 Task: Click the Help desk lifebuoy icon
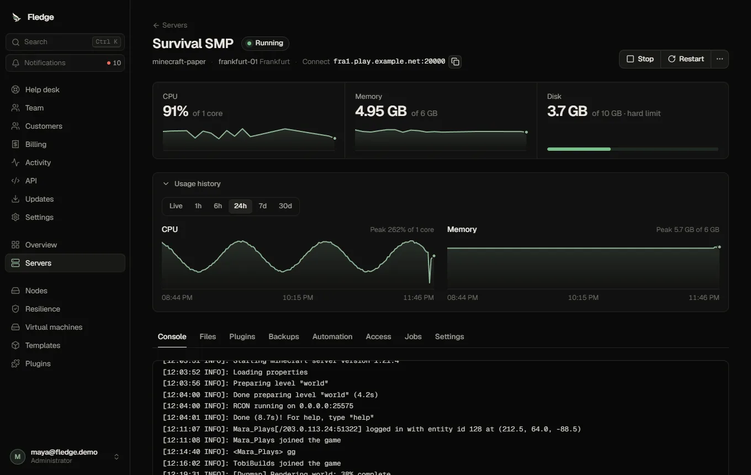coord(15,89)
